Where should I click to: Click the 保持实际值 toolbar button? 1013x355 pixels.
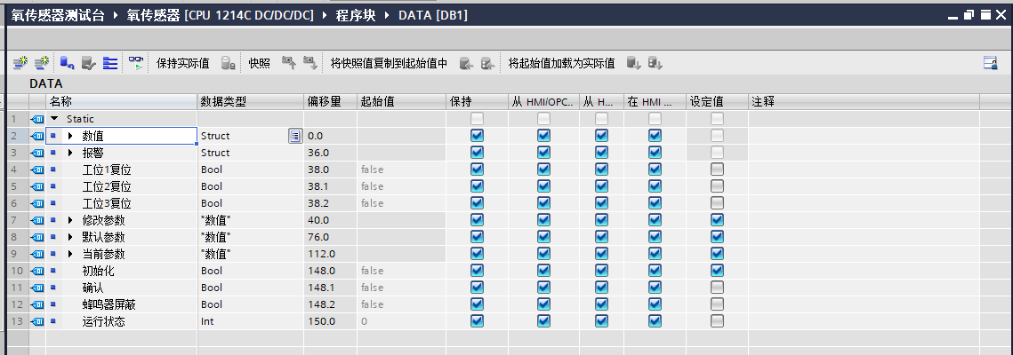[x=182, y=63]
